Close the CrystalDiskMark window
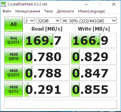 [x=114, y=4]
